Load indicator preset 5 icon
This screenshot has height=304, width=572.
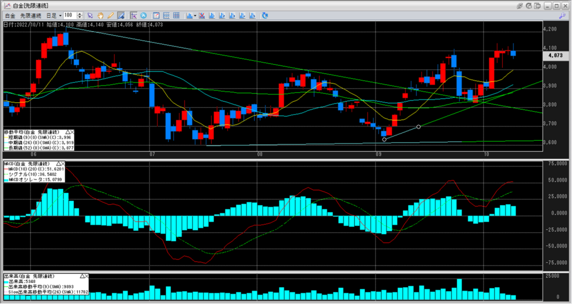(252, 16)
